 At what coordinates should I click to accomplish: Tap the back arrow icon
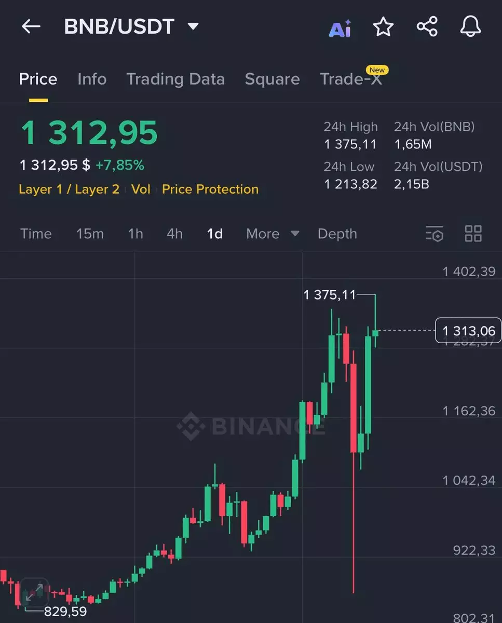pyautogui.click(x=31, y=27)
